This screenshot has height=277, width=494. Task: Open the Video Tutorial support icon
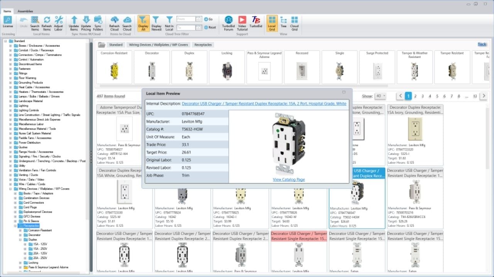coord(242,23)
